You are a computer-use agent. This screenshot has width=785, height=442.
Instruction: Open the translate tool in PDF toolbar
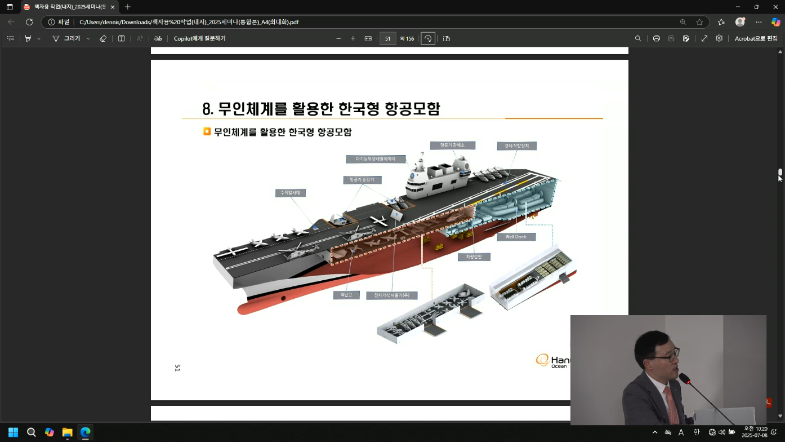pos(158,38)
